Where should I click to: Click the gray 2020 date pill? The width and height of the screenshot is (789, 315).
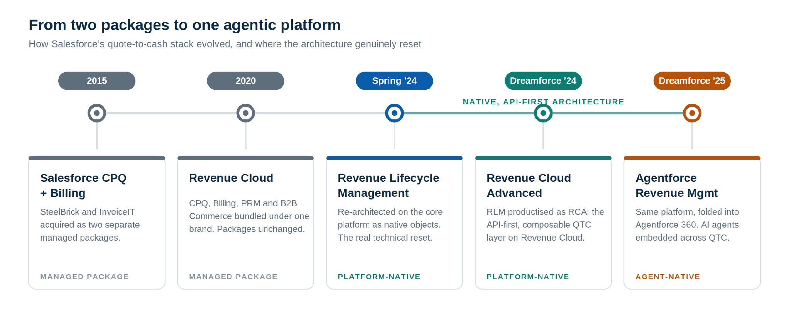246,81
